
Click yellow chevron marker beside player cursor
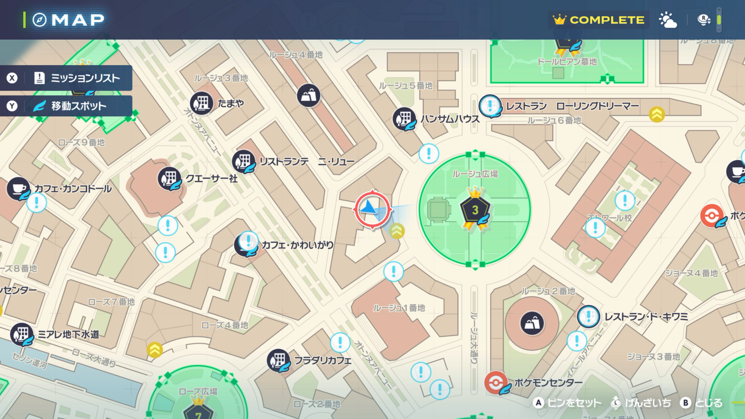(396, 231)
